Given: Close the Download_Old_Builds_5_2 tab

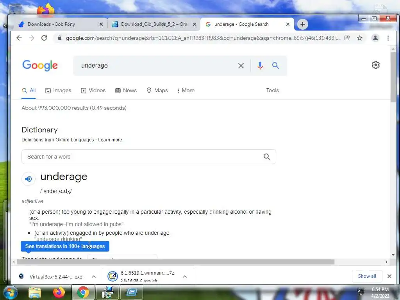Looking at the screenshot, I should (x=195, y=24).
